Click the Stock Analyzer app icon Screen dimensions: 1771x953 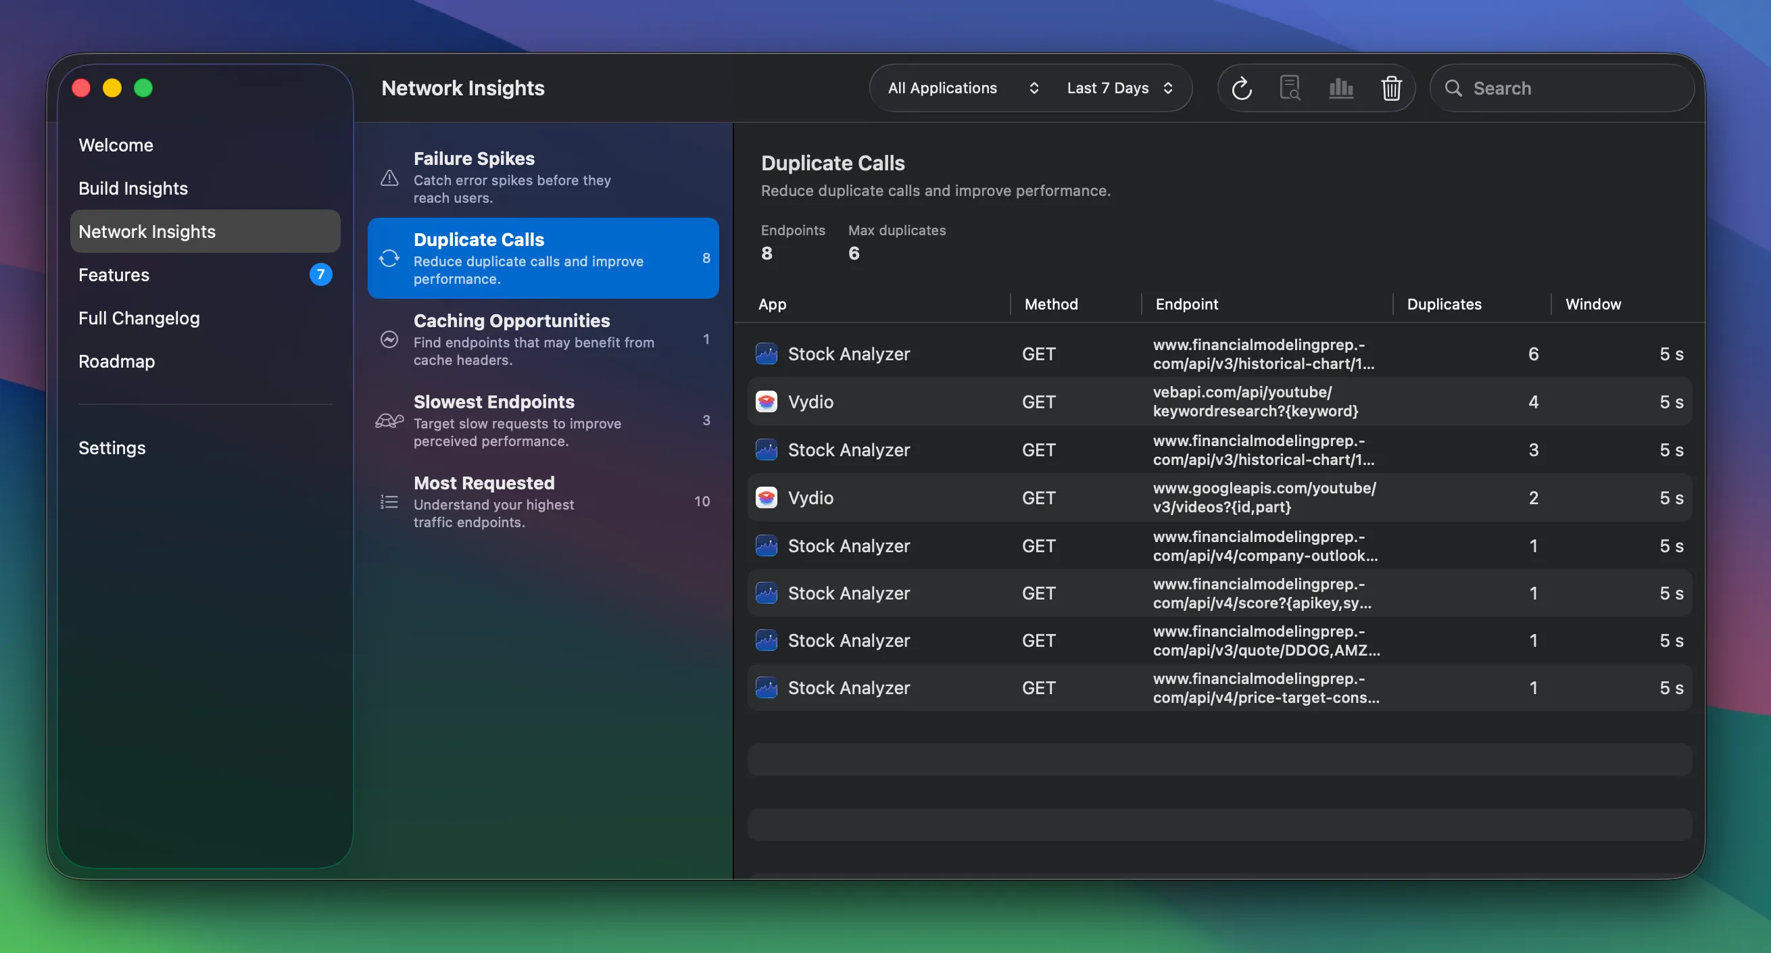click(767, 353)
